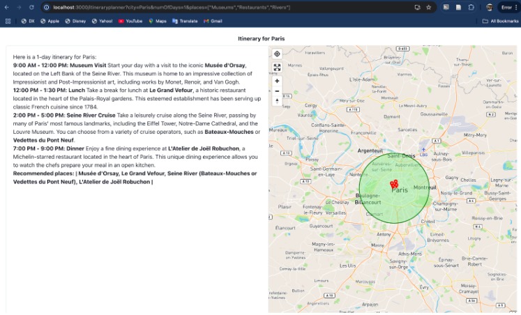Image resolution: width=521 pixels, height=315 pixels.
Task: Open the Apple bookmark
Action: point(50,21)
